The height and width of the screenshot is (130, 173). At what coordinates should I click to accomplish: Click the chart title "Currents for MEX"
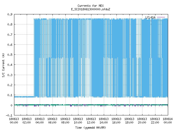coord(91,6)
